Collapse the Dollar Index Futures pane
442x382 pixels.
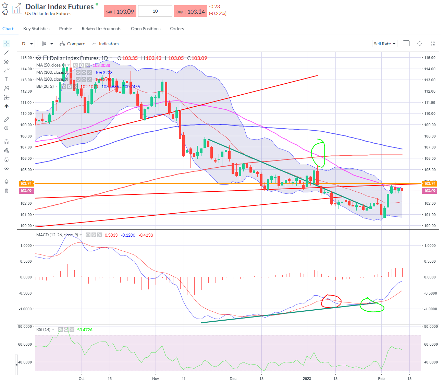pyautogui.click(x=45, y=58)
